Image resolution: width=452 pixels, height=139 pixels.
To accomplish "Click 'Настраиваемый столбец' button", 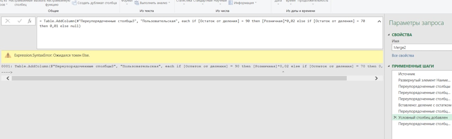I will tap(20, 2).
